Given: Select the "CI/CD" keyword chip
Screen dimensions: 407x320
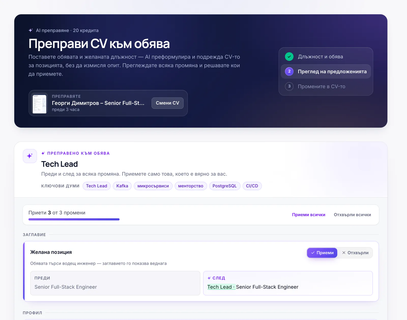Looking at the screenshot, I should pos(252,186).
